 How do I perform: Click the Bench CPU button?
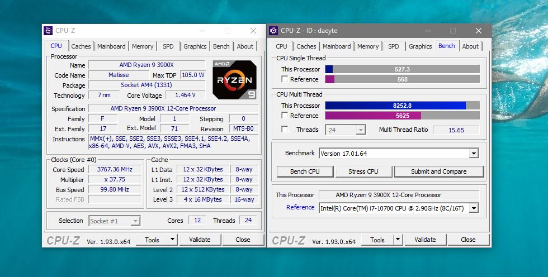pyautogui.click(x=305, y=171)
